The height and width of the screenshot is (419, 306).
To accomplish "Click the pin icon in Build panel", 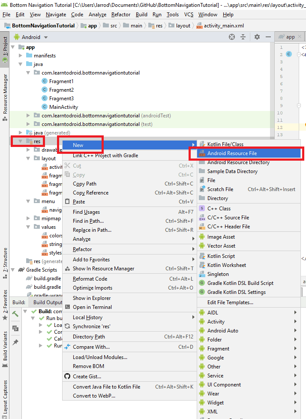I will point(15,342).
